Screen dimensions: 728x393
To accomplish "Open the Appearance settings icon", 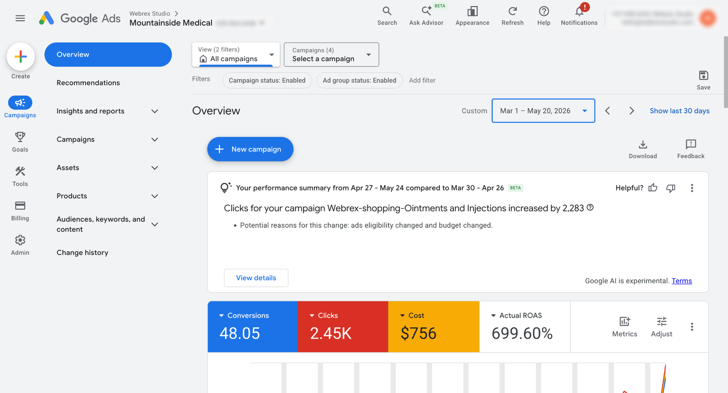I will point(472,16).
